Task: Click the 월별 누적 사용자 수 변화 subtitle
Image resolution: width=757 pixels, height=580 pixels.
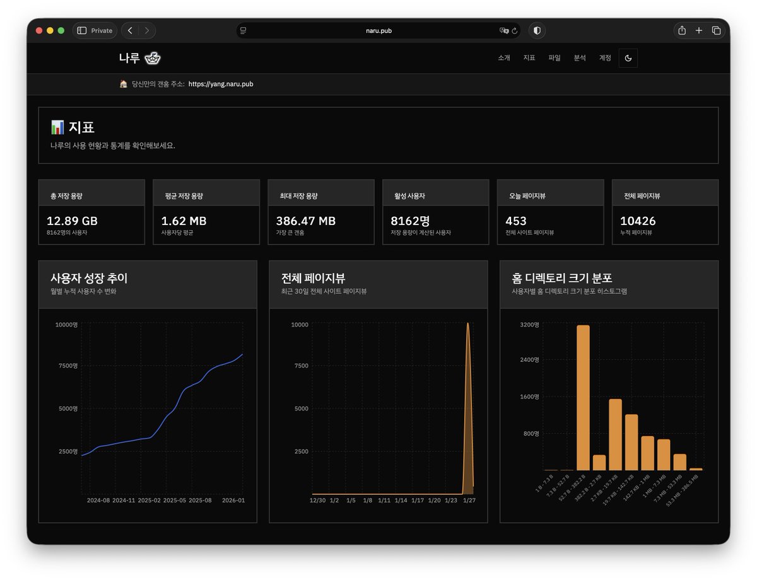Action: pyautogui.click(x=83, y=291)
